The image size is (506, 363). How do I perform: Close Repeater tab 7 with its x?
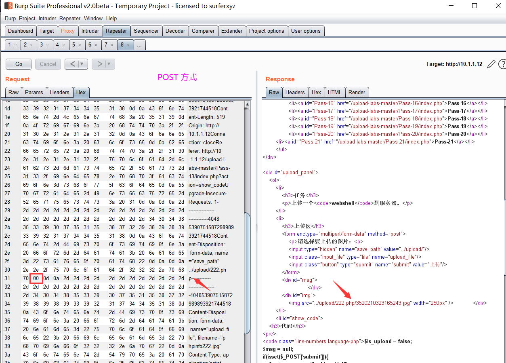tap(112, 45)
